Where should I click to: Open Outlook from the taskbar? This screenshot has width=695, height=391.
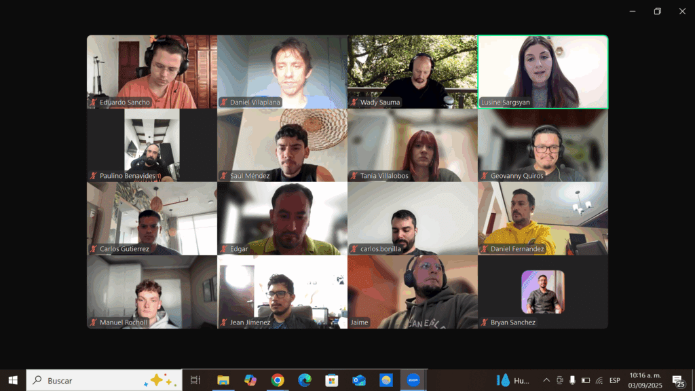[359, 380]
